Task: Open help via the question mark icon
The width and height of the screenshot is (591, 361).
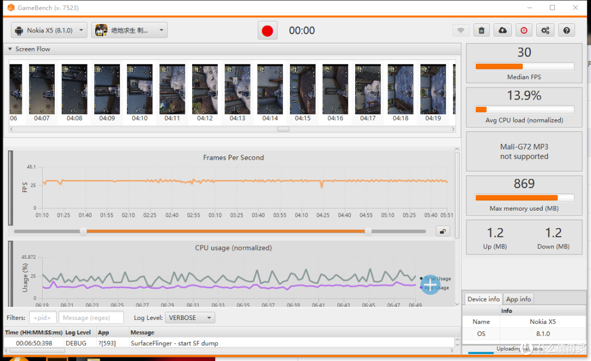Action: [566, 31]
